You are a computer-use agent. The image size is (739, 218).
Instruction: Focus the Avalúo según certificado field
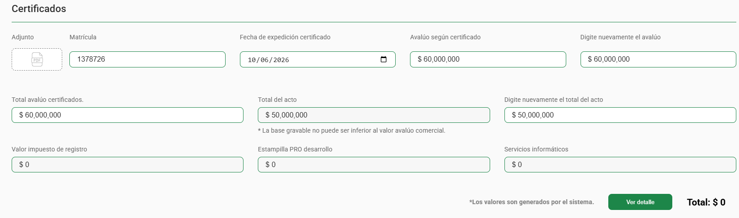coord(488,59)
